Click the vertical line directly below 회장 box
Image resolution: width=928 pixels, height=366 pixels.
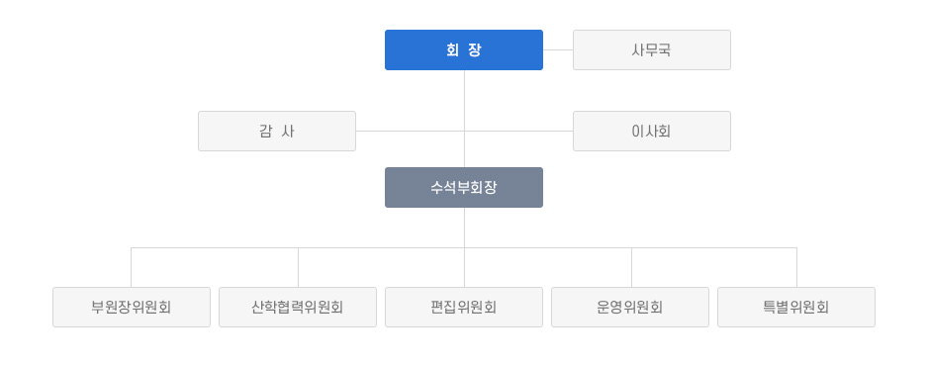pyautogui.click(x=465, y=101)
